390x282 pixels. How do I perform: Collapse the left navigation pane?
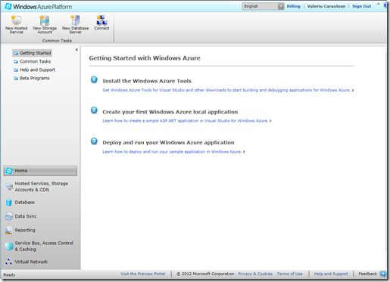pos(76,50)
